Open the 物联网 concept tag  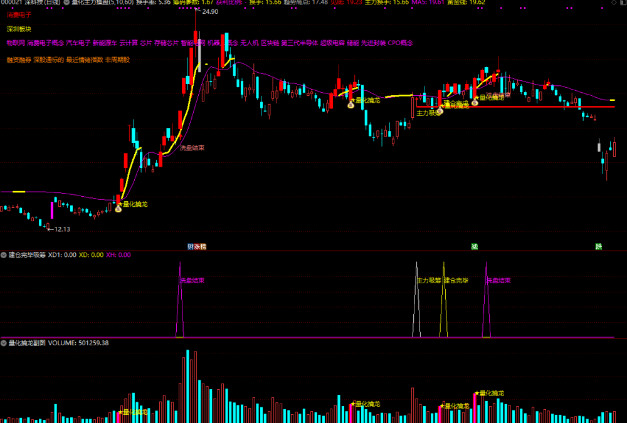[16, 43]
